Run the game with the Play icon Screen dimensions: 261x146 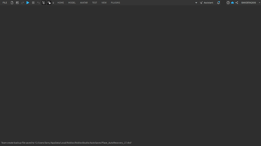pos(28,3)
